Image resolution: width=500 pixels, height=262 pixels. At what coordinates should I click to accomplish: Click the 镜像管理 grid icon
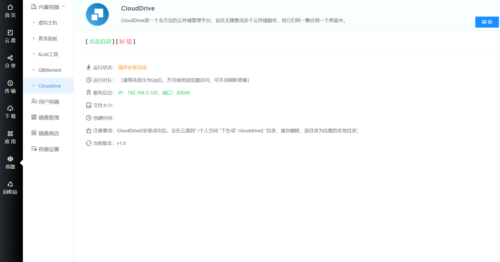[34, 117]
